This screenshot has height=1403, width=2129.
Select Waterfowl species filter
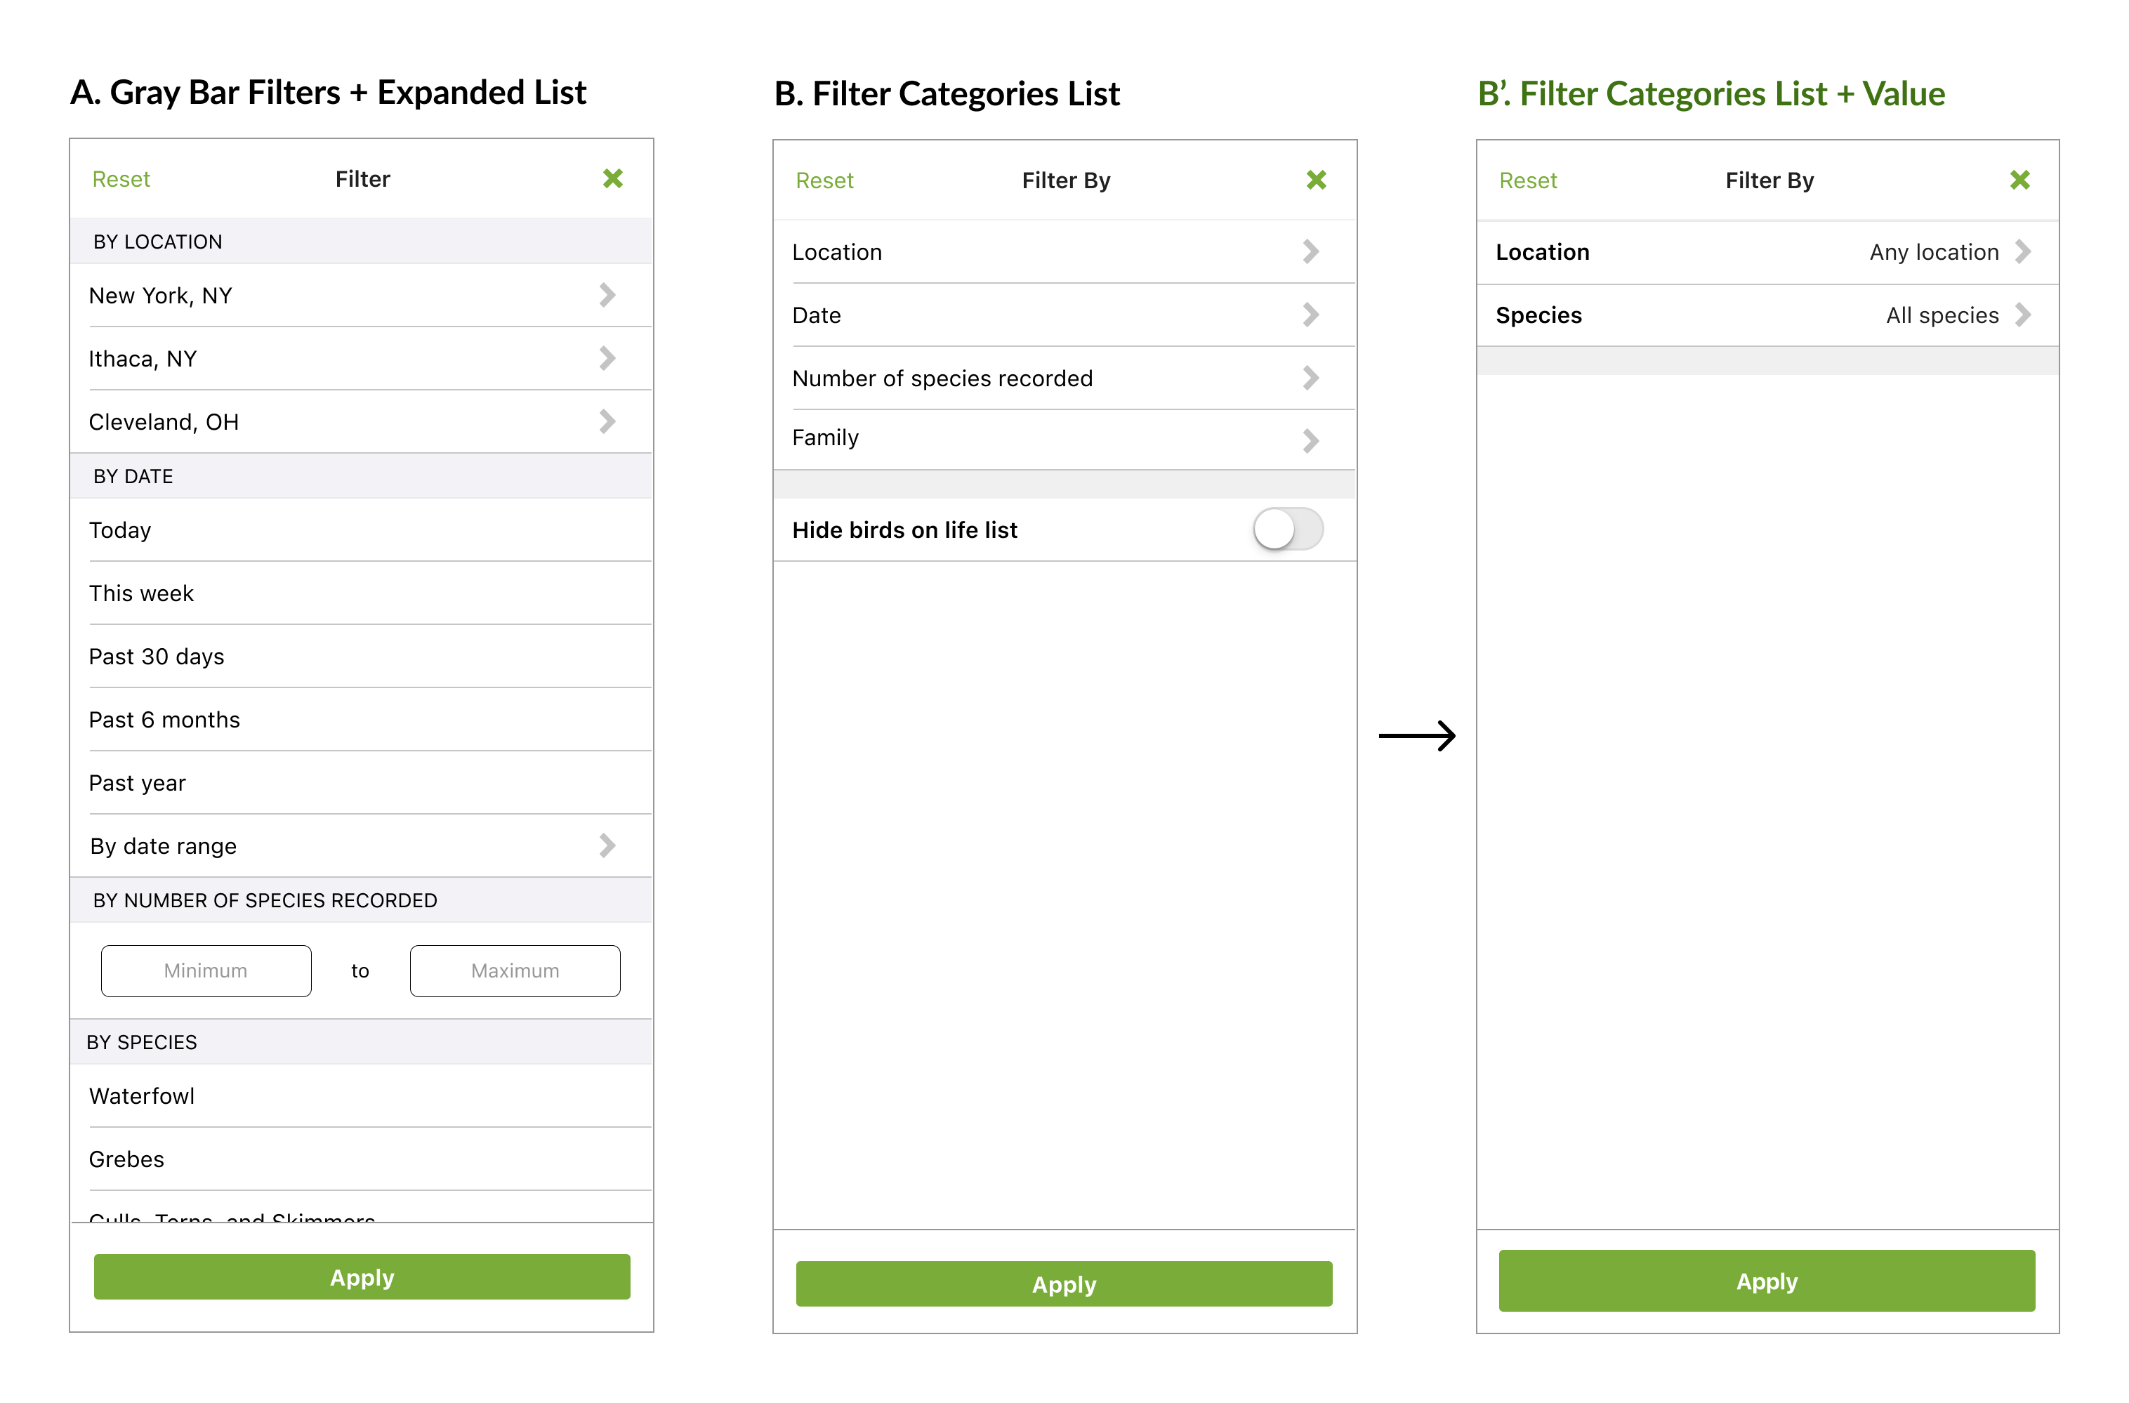(x=143, y=1096)
